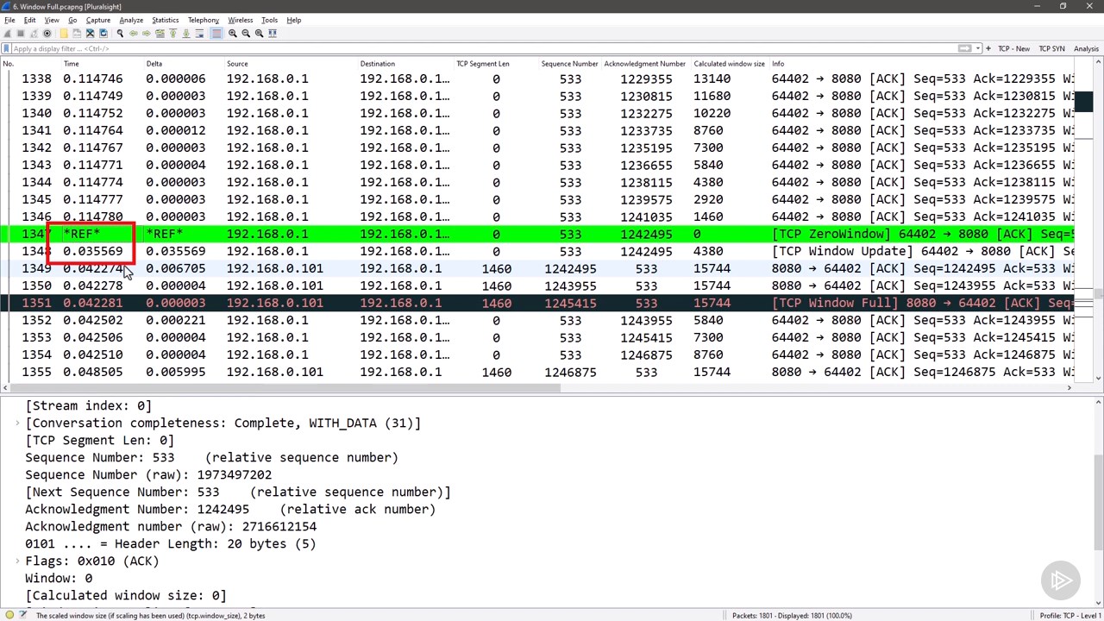The image size is (1104, 621).
Task: Expand the Flags: 0x010 (ACK) item
Action: pos(17,561)
